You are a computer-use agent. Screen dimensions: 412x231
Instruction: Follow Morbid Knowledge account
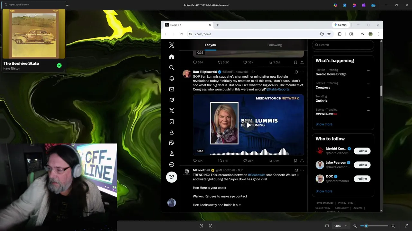[x=362, y=151]
